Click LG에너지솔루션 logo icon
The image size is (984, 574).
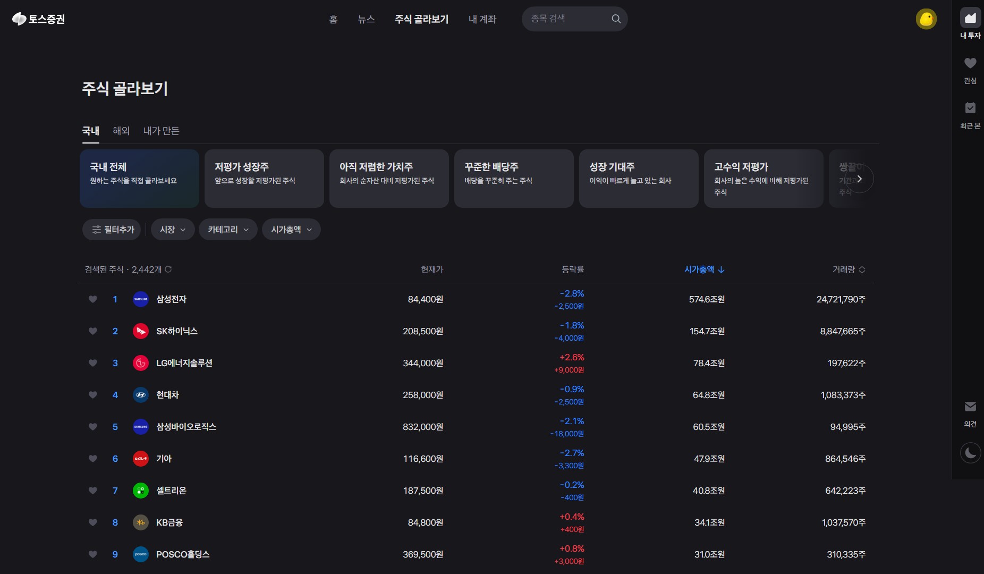coord(141,363)
